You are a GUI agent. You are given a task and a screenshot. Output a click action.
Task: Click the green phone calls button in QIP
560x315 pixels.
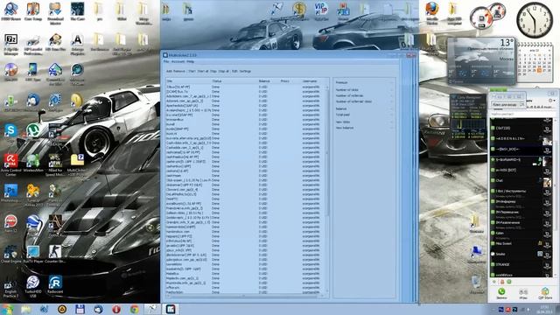(501, 294)
